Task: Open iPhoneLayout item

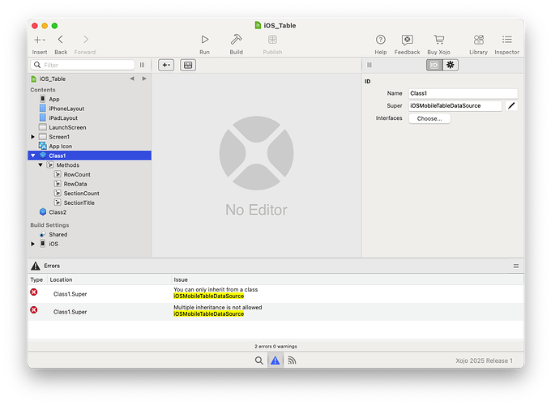Action: (x=66, y=109)
